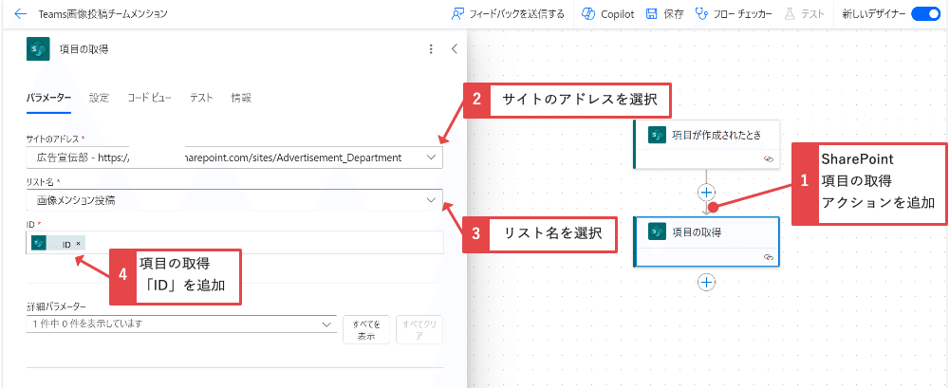This screenshot has width=949, height=389.
Task: Expand リスト名 dropdown arrow
Action: pyautogui.click(x=431, y=199)
